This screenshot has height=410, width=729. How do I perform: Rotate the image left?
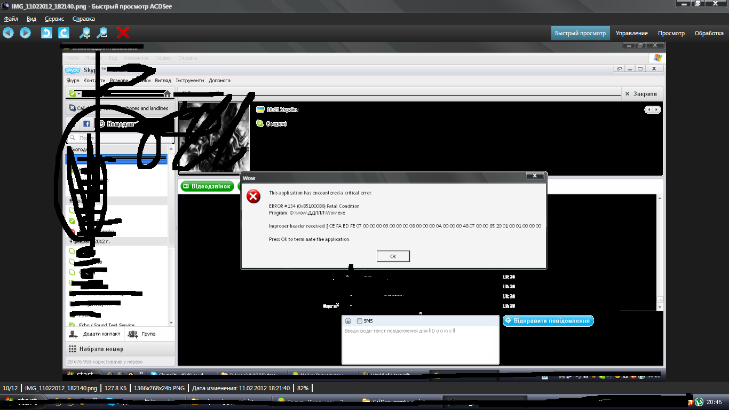47,33
